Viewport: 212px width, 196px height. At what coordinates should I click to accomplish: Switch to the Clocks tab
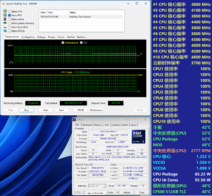pos(61,37)
